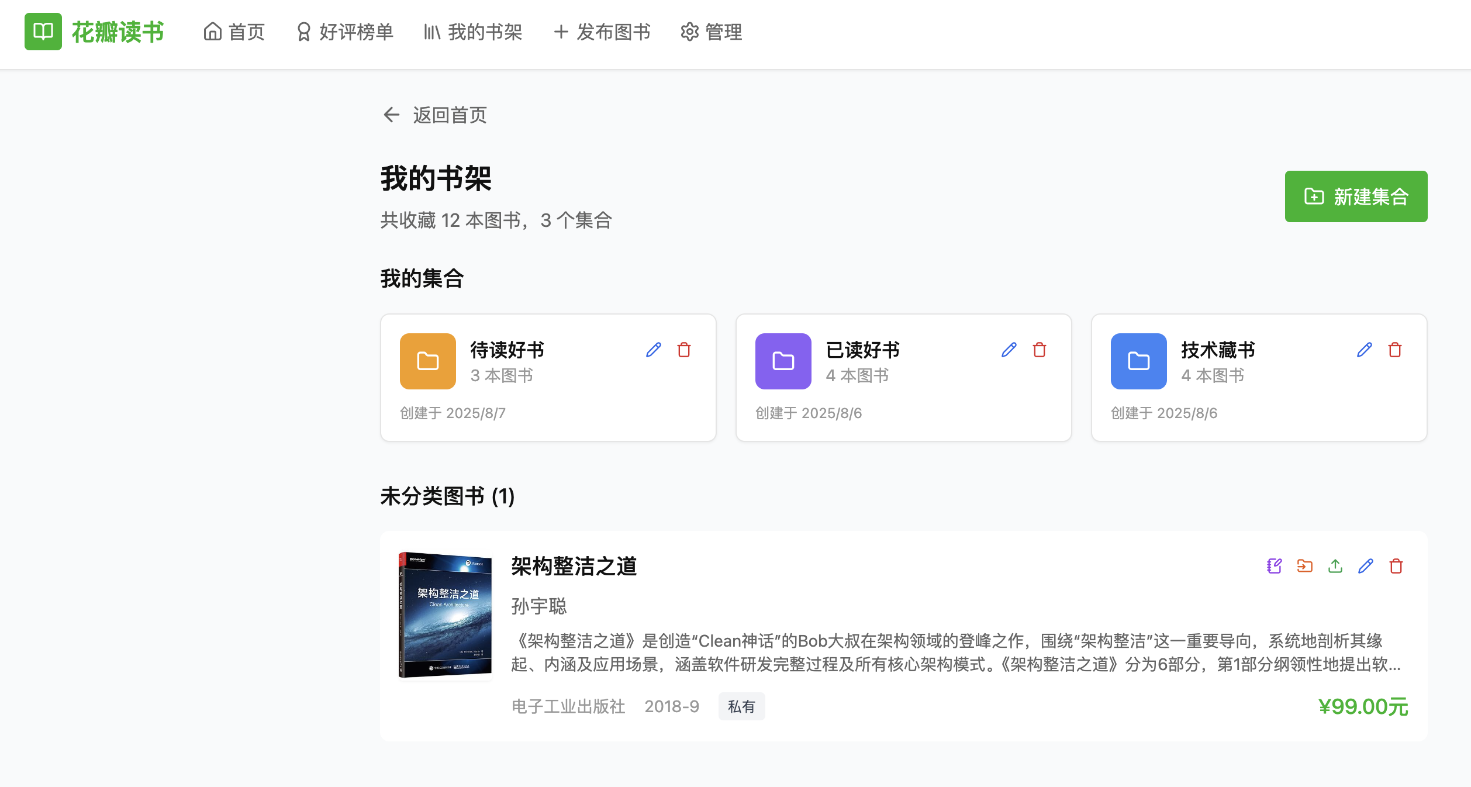The width and height of the screenshot is (1471, 787).
Task: Click the price ¥99.00元
Action: click(x=1363, y=706)
